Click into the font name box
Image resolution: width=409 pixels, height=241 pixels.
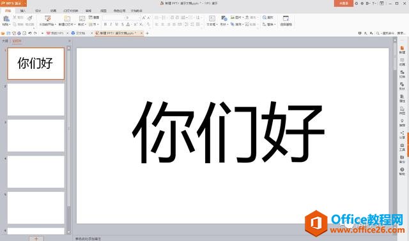point(114,18)
